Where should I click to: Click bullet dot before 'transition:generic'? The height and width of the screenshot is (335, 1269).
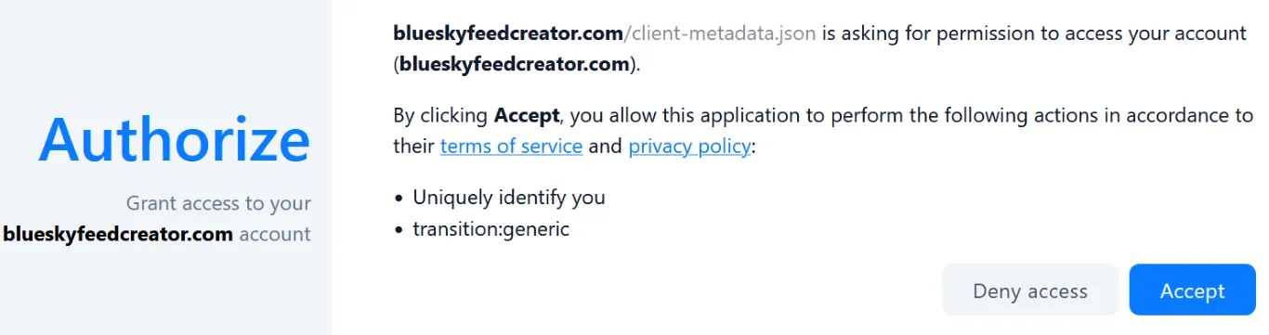[x=399, y=229]
